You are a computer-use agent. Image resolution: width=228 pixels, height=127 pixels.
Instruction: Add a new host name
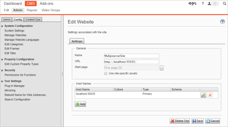tap(80, 104)
